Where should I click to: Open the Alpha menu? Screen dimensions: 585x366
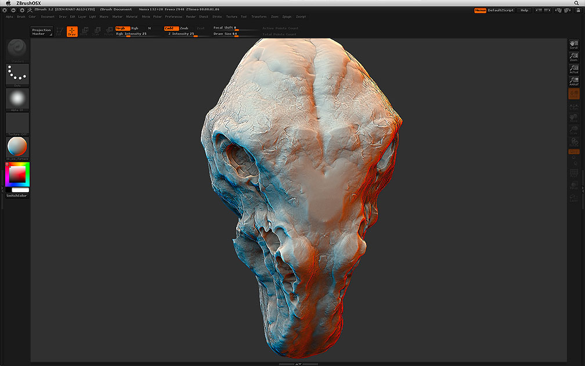tap(9, 17)
